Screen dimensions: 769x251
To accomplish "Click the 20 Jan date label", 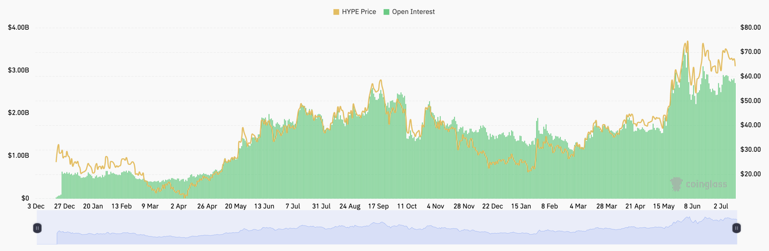I will pyautogui.click(x=93, y=206).
